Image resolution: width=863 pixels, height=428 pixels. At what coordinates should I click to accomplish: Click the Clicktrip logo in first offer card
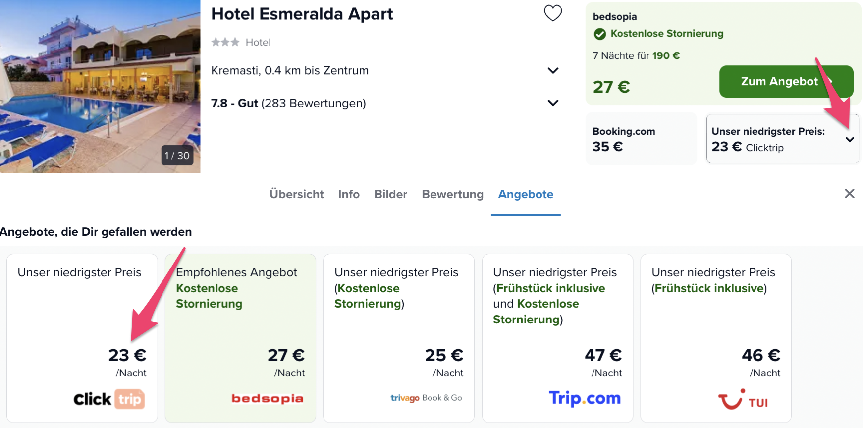tap(109, 399)
